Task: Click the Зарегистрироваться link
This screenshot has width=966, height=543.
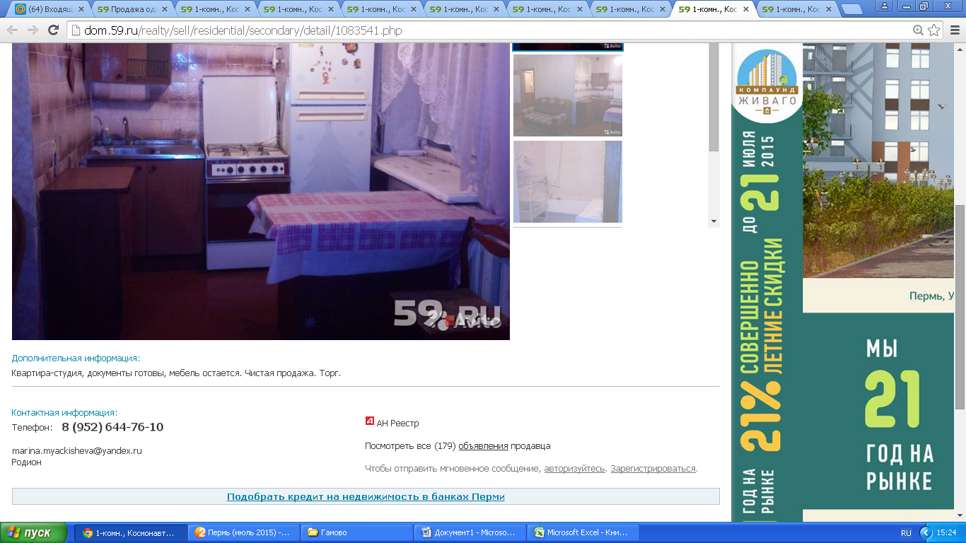Action: click(653, 469)
